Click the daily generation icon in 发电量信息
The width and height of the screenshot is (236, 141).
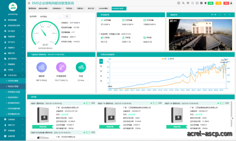click(102, 20)
